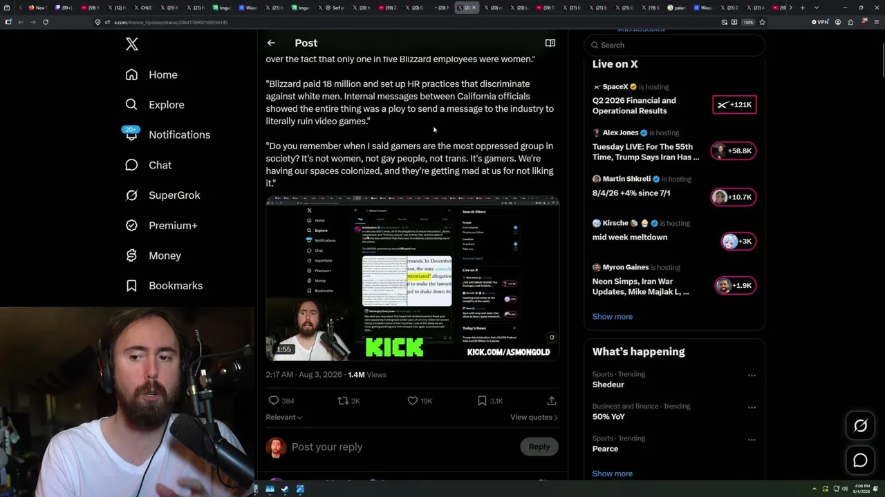Open Steam from the taskbar
885x497 pixels.
click(284, 489)
